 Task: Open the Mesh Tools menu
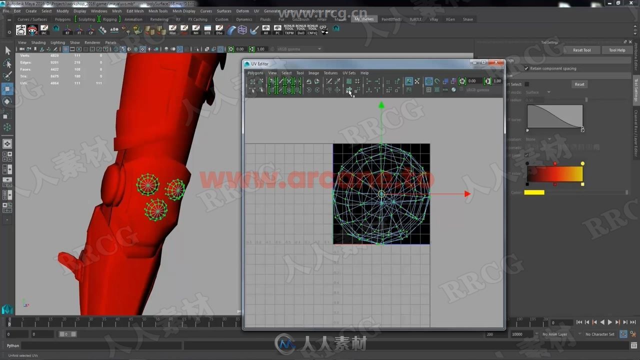click(x=158, y=11)
